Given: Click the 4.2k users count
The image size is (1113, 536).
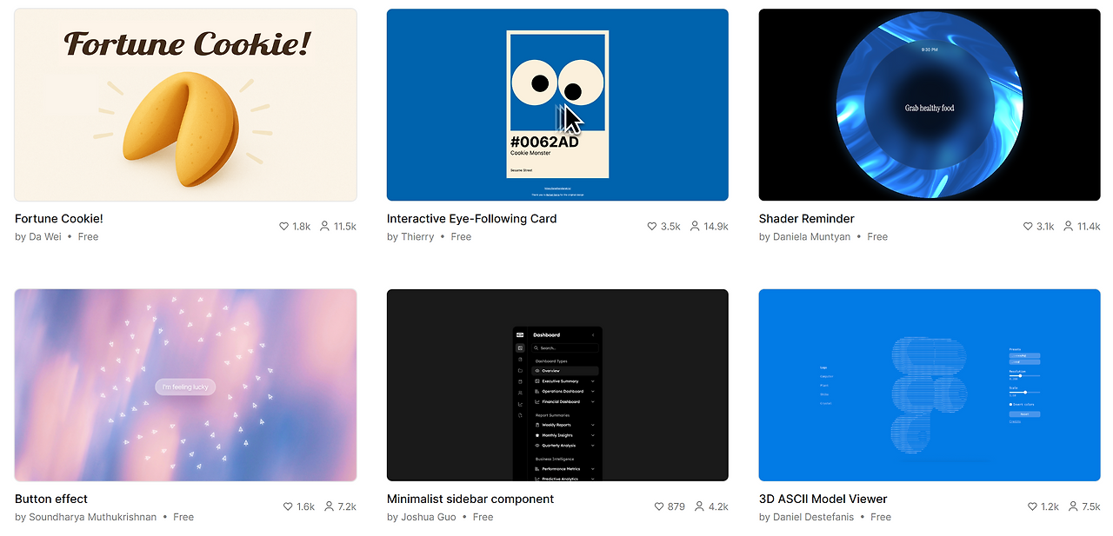Looking at the screenshot, I should [x=719, y=506].
